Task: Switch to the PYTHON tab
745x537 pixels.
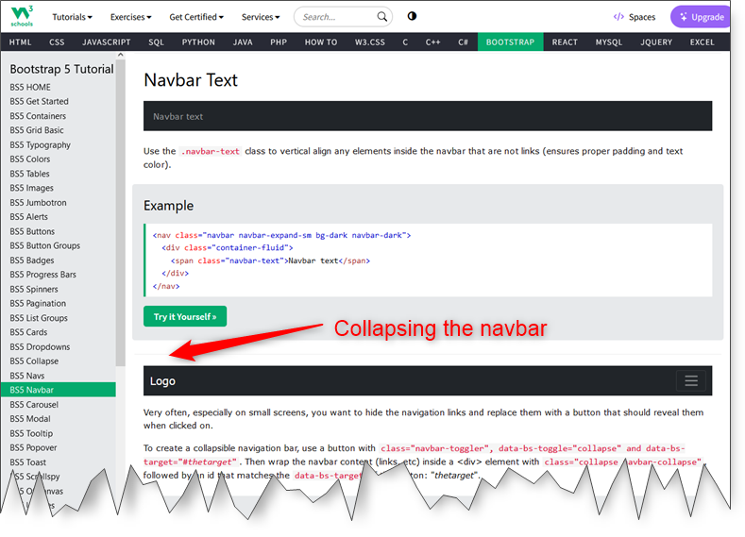Action: point(198,42)
